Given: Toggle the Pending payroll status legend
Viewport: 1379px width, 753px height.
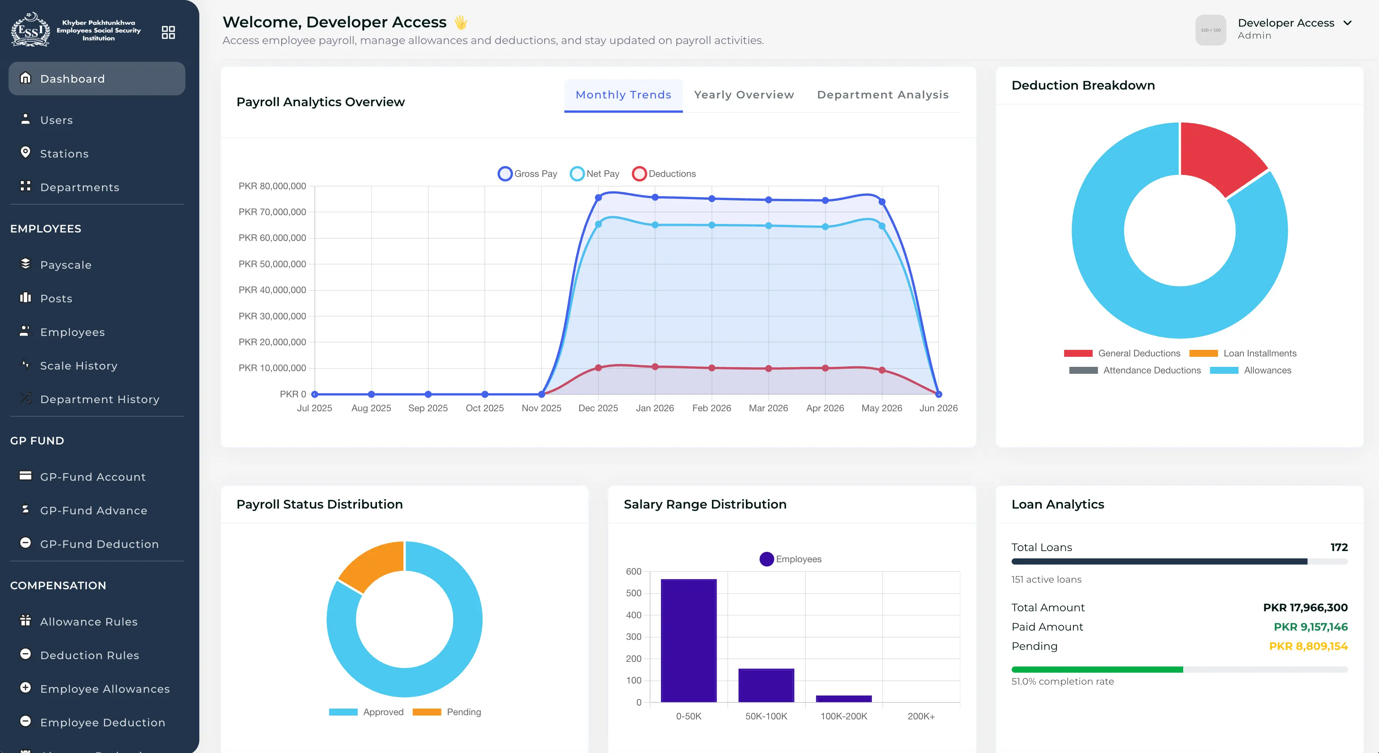Looking at the screenshot, I should [x=447, y=712].
